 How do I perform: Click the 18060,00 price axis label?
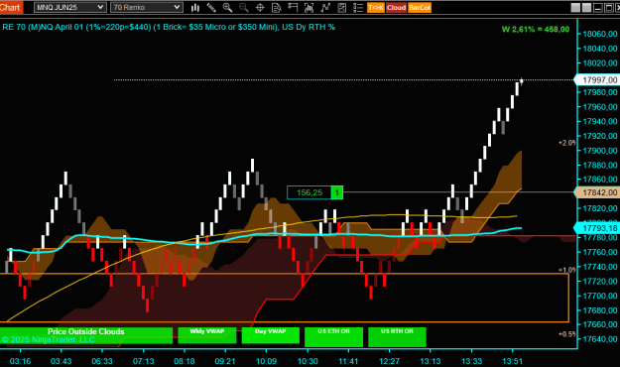coord(600,34)
